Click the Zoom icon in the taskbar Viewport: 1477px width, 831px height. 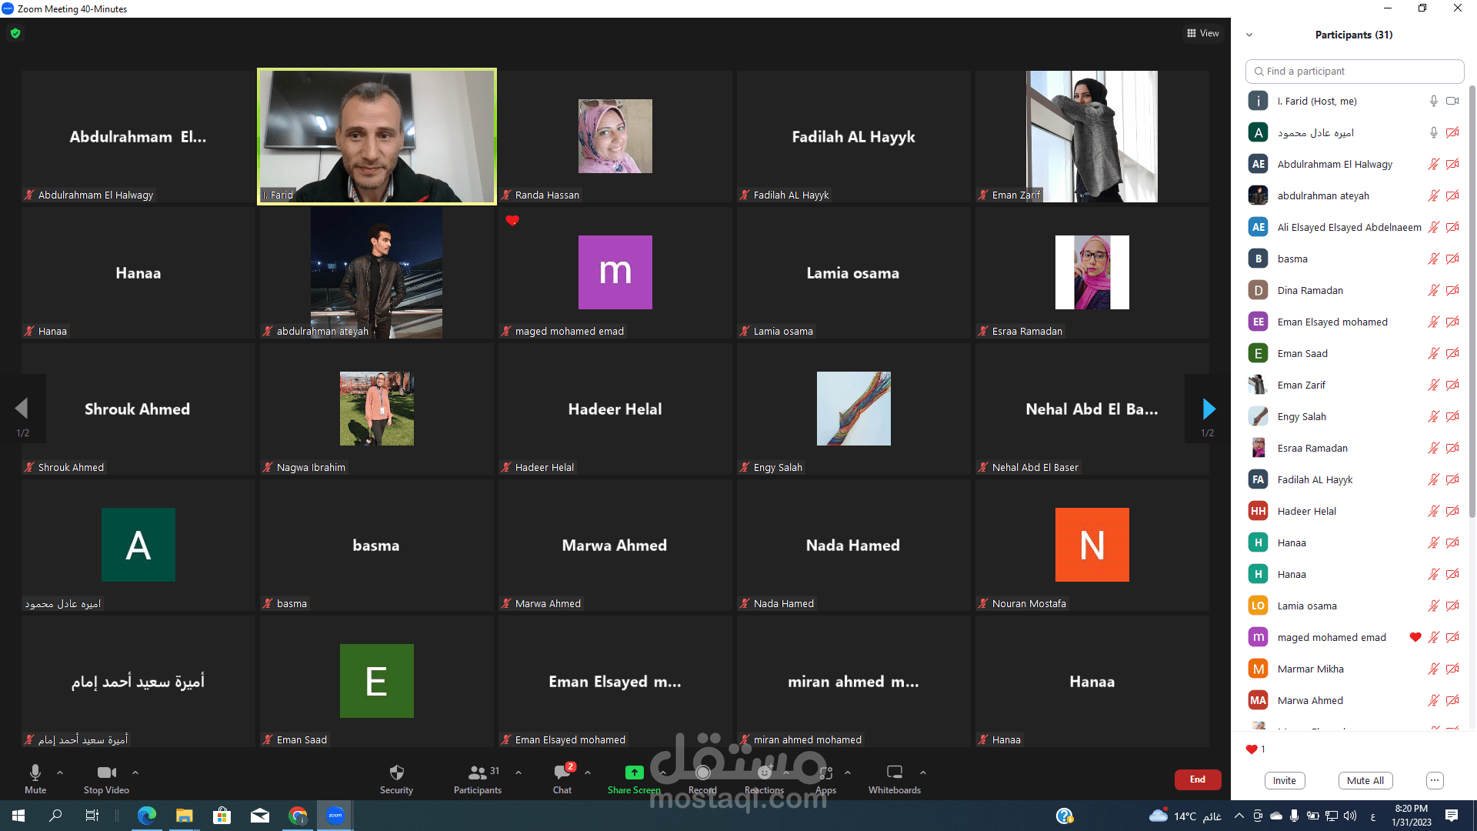(x=335, y=816)
